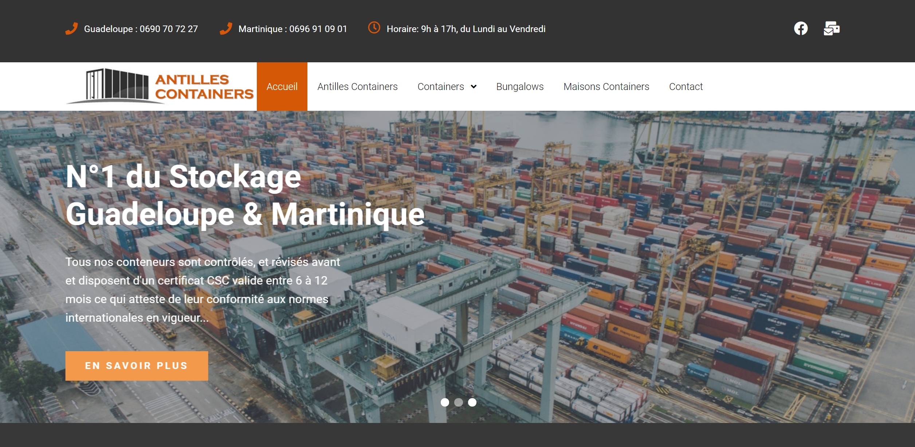
Task: Click the paragraph about certificat CSC
Action: (x=203, y=290)
